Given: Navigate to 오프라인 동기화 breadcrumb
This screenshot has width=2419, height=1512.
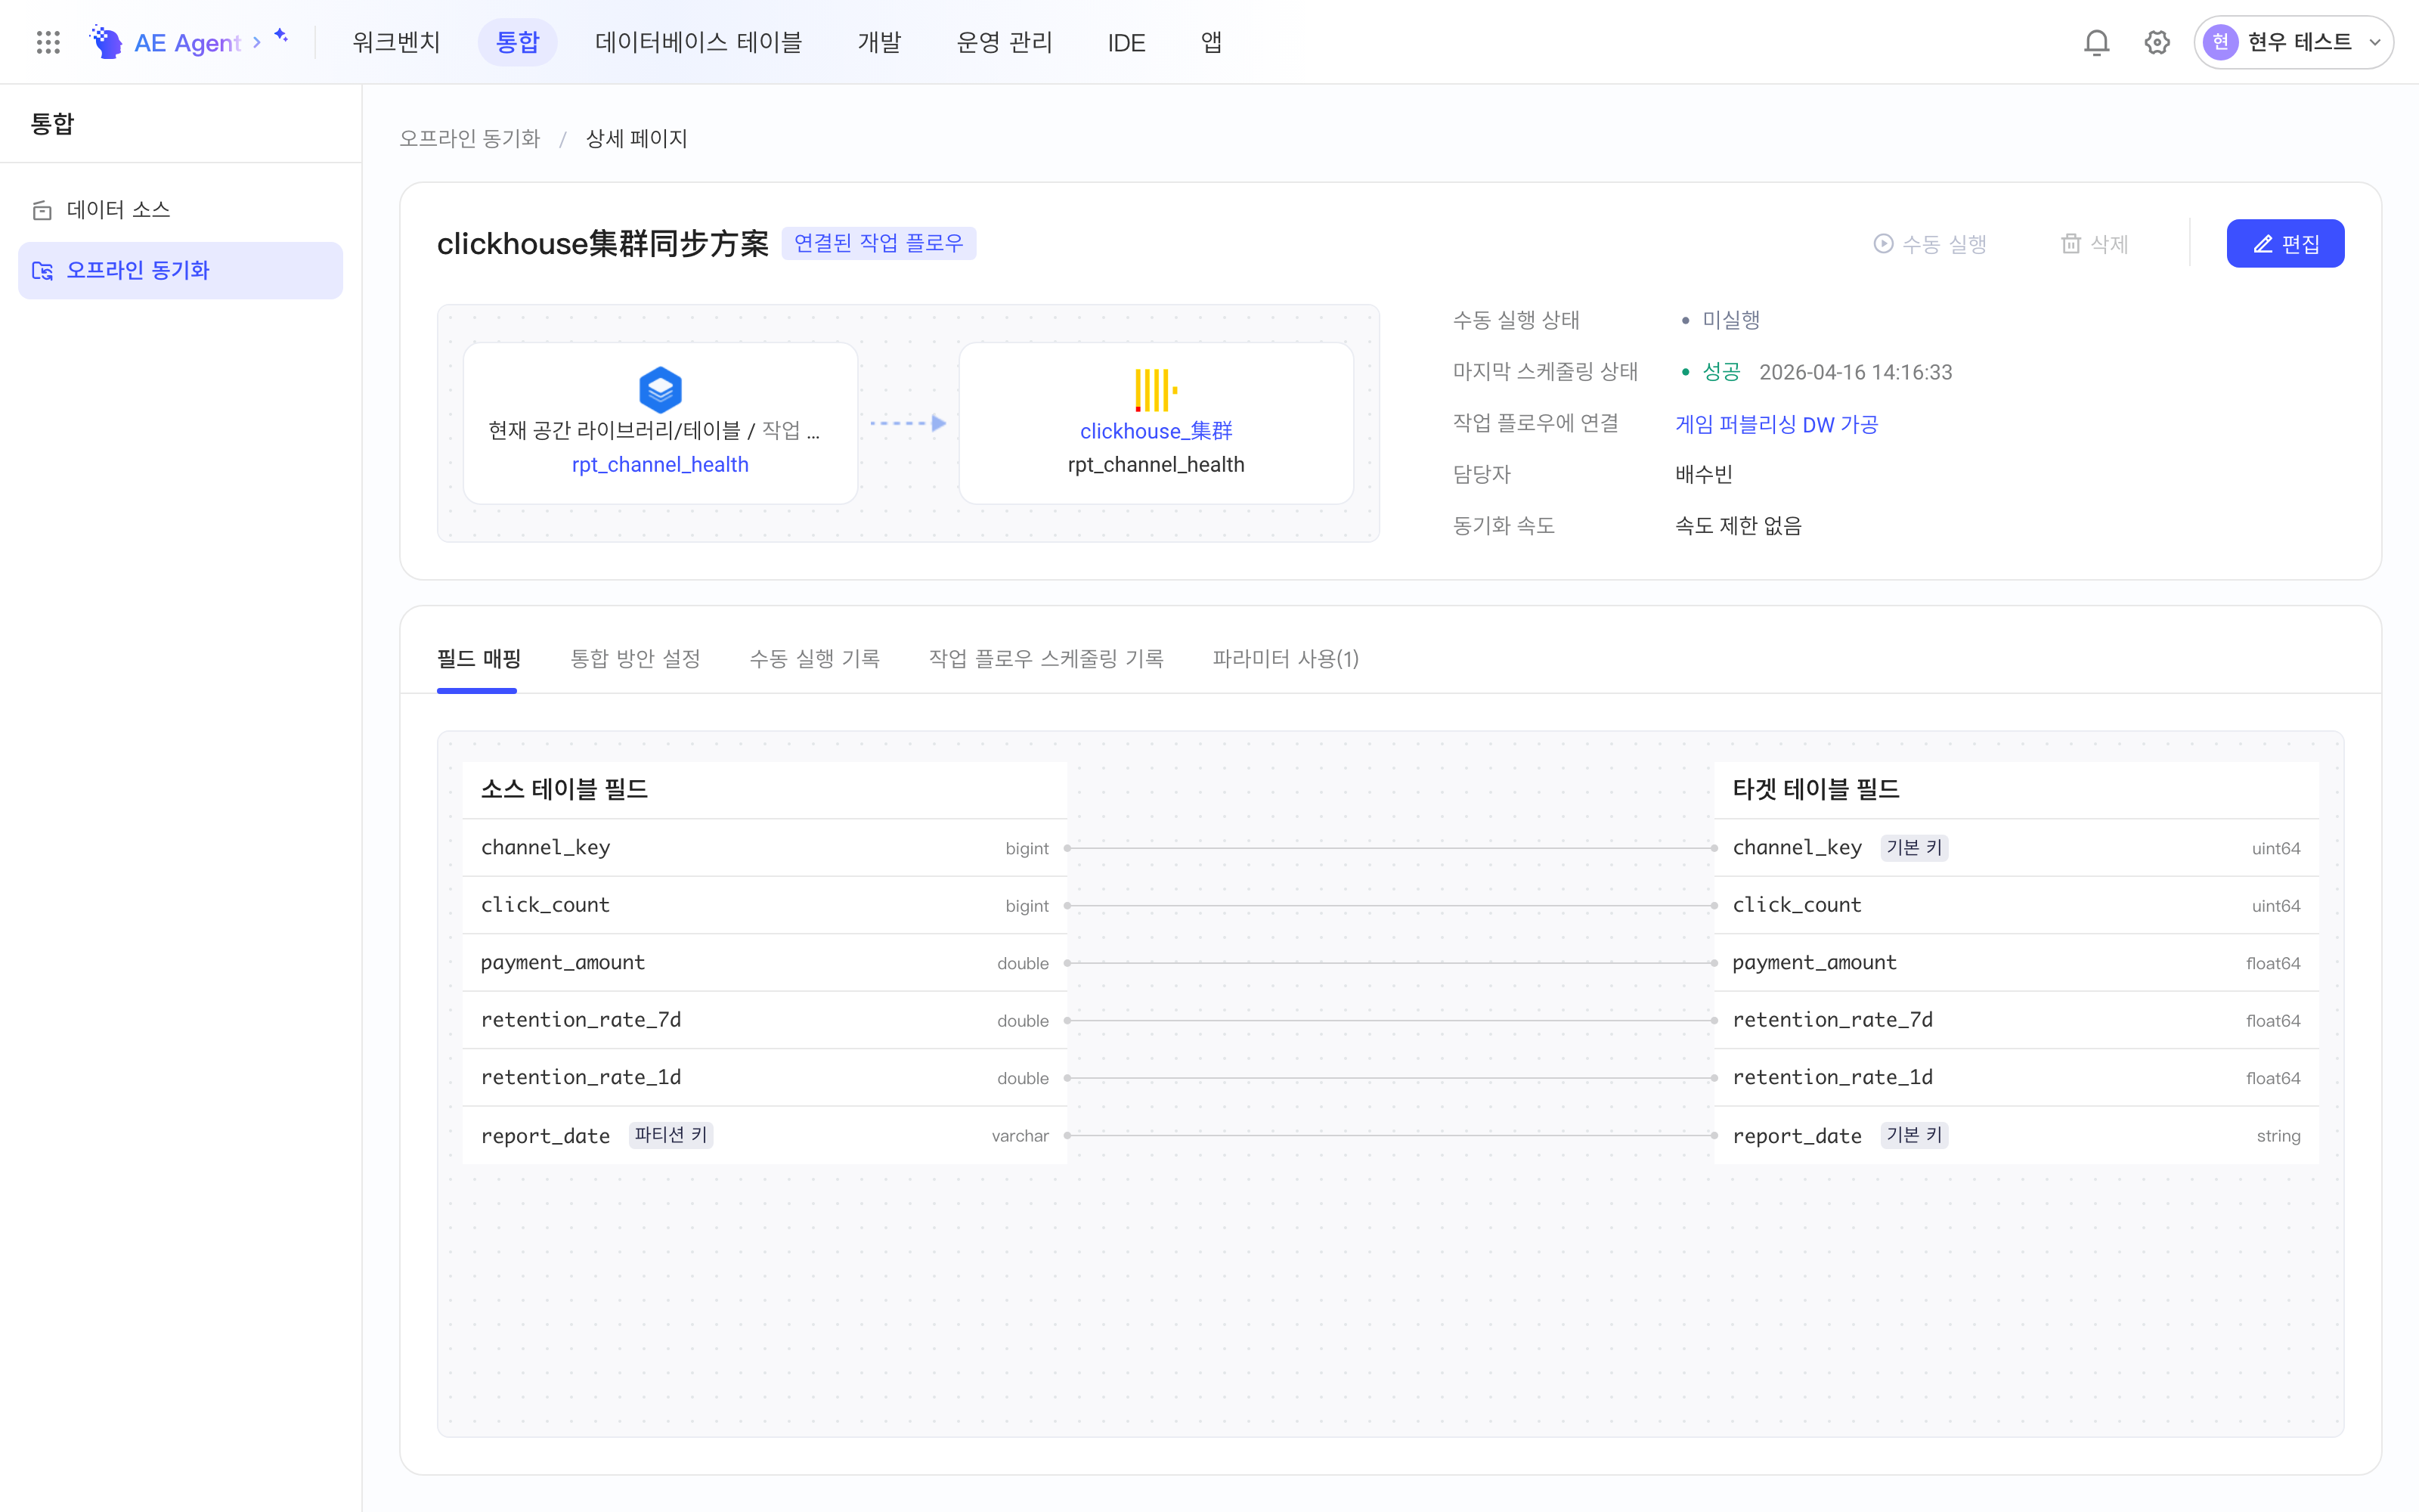Looking at the screenshot, I should (469, 139).
